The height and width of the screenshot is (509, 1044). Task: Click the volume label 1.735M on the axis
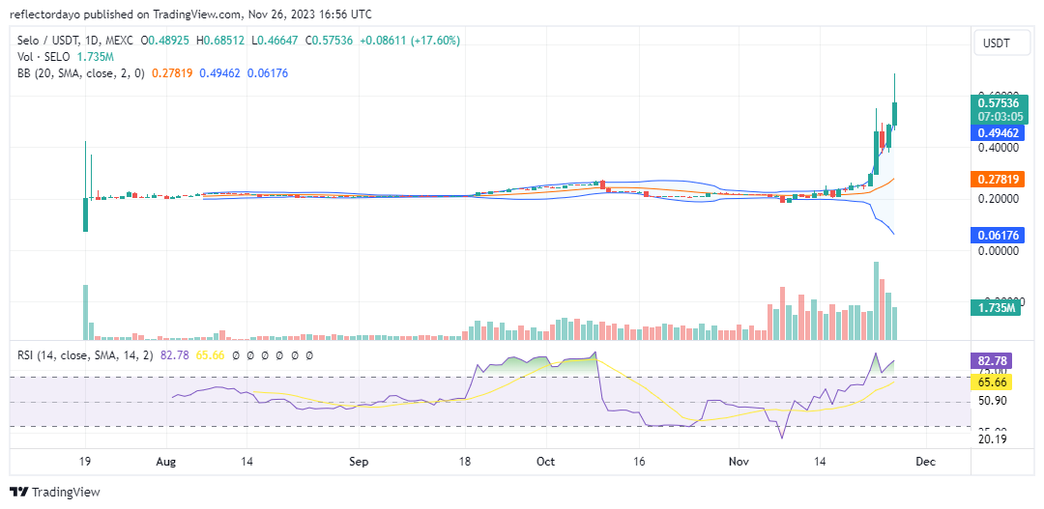click(x=998, y=307)
